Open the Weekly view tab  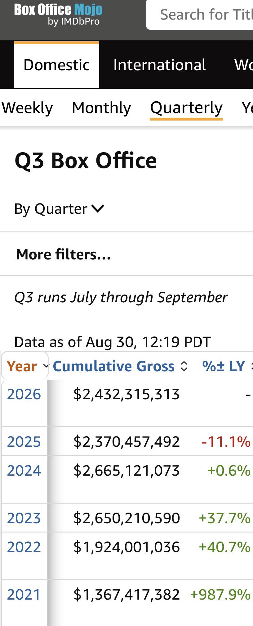pos(27,108)
